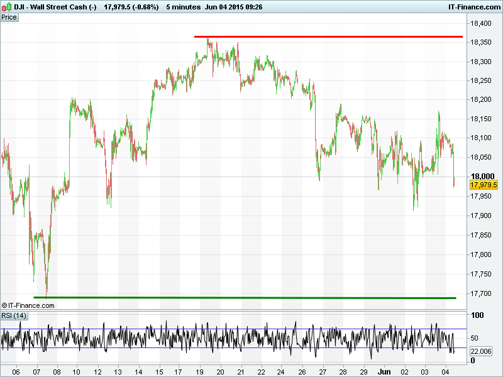Click the candlestick chart icon beside DJI
503x377 pixels.
[7, 7]
